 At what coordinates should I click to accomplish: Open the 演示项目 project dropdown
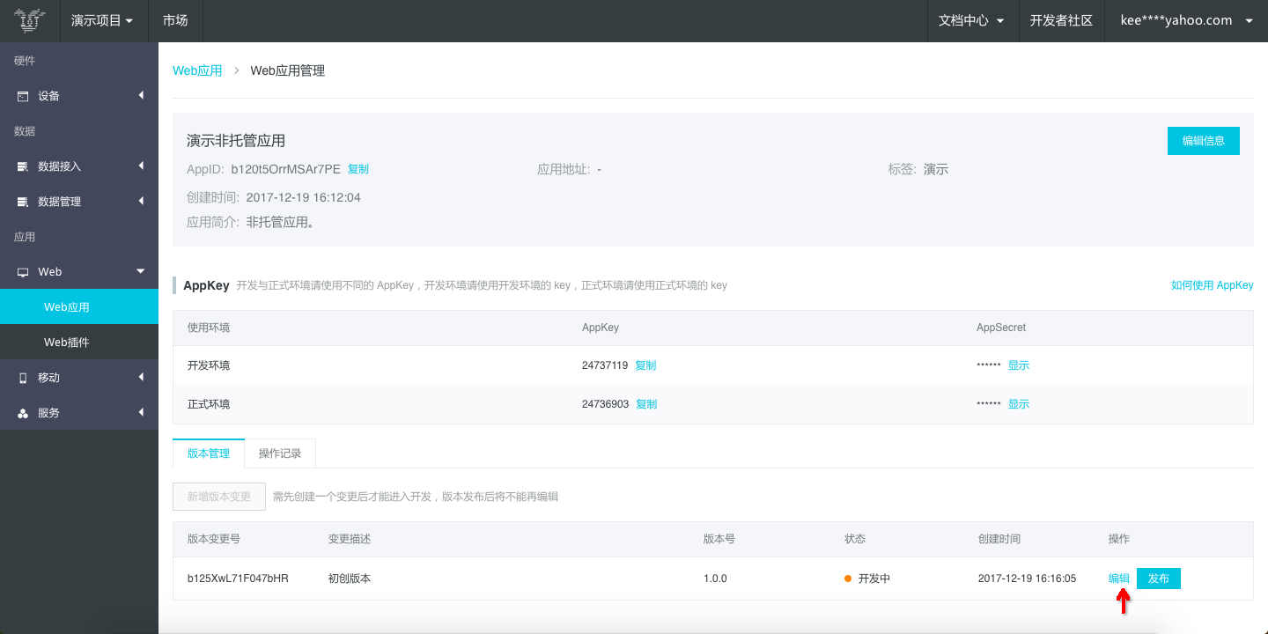(x=102, y=20)
